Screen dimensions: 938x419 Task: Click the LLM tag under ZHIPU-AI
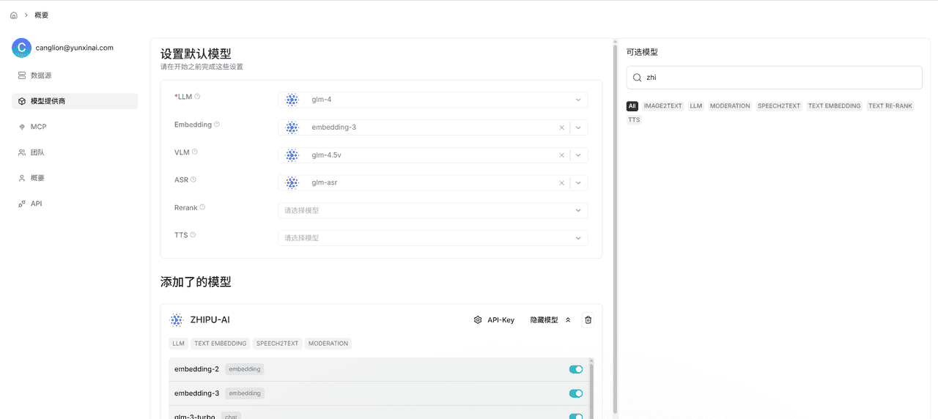tap(178, 344)
